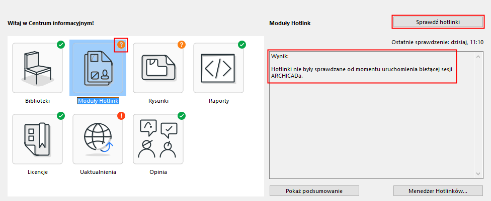491x201 pixels.
Task: Click green checkmark badge on Raporty
Action: tap(241, 45)
